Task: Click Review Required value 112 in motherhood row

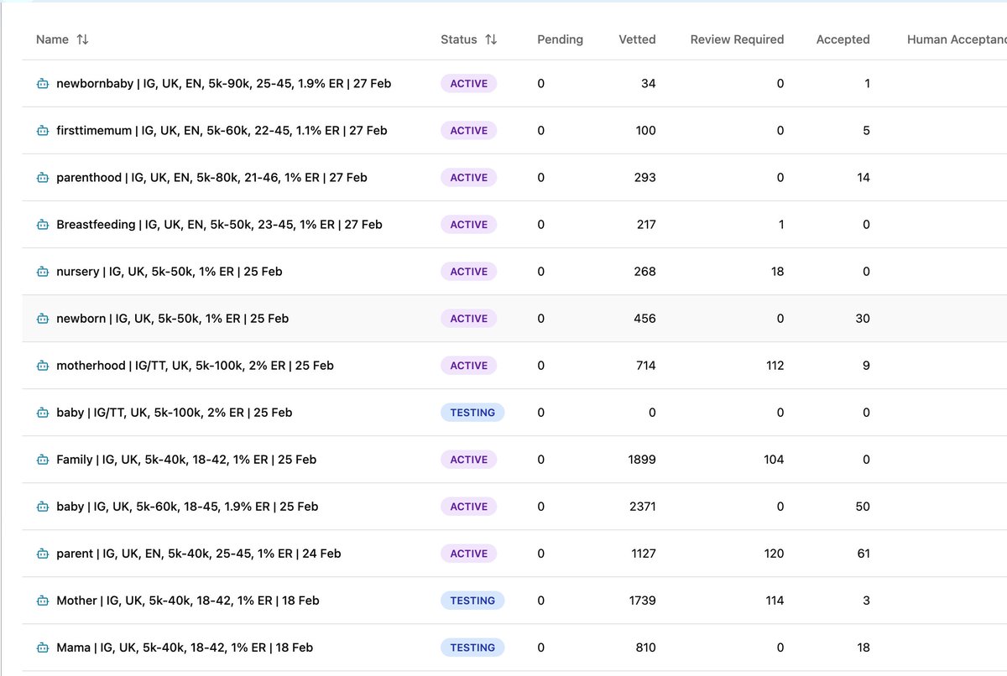Action: [x=775, y=366]
